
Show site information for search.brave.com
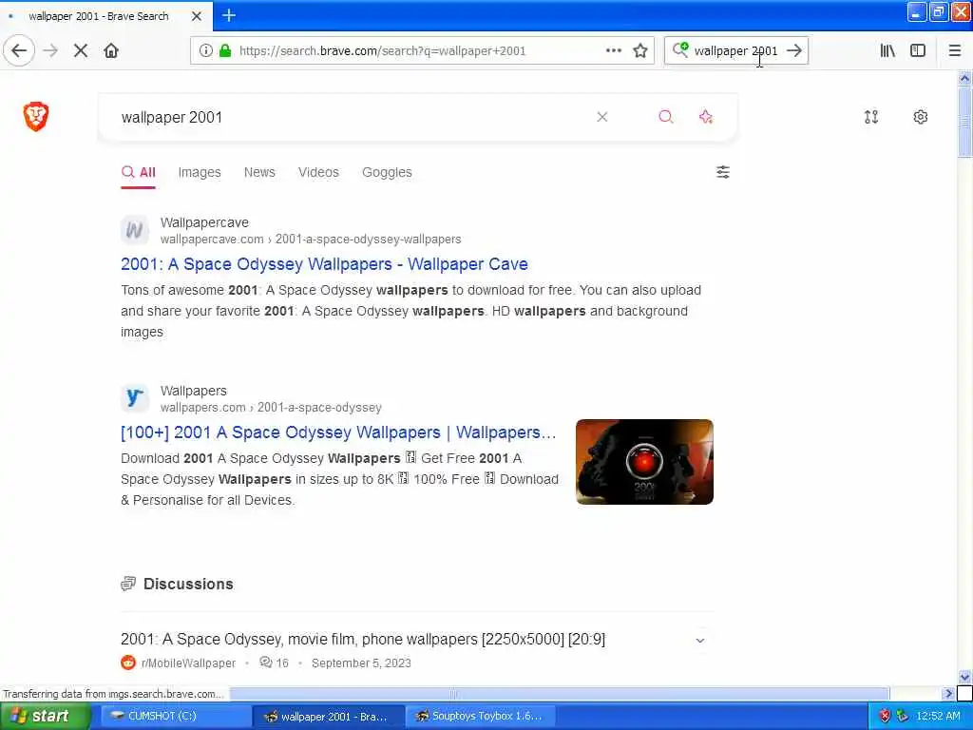pos(205,50)
